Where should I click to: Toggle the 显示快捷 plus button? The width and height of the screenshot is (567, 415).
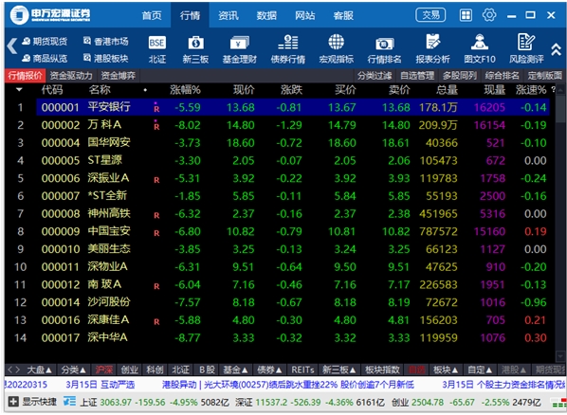point(13,402)
